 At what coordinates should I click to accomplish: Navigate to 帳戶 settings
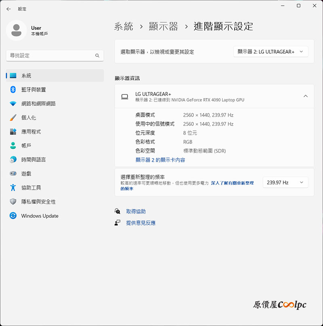click(55, 146)
